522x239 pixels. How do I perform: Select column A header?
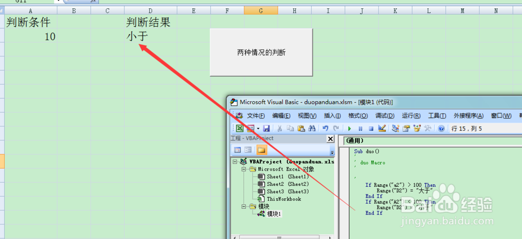point(31,10)
